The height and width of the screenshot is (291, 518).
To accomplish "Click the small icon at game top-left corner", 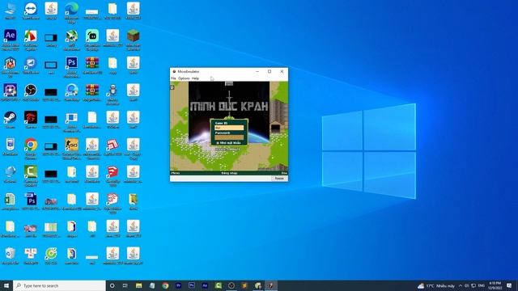I will click(172, 87).
